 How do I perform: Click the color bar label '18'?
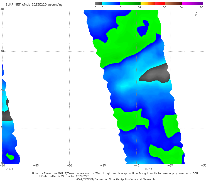[x=120, y=8]
